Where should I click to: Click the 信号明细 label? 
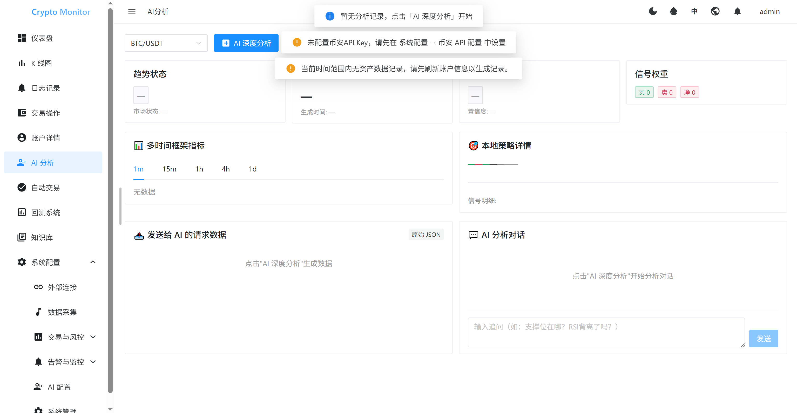(482, 200)
